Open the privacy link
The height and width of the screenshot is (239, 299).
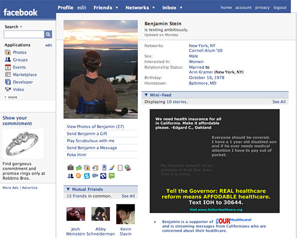(x=262, y=7)
